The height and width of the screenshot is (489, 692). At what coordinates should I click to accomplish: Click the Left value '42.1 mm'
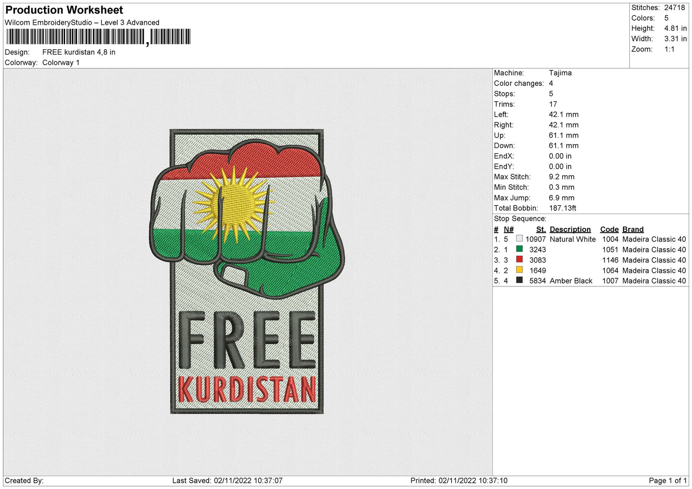pyautogui.click(x=564, y=115)
